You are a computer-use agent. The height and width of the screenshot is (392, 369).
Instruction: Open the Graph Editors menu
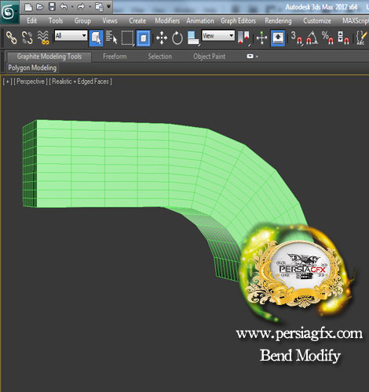[x=238, y=21]
